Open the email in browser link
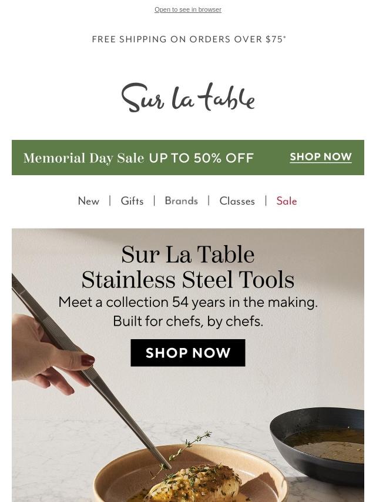This screenshot has width=376, height=502. (x=188, y=9)
